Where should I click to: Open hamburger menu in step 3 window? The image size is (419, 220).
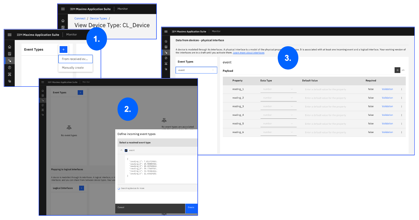point(166,31)
